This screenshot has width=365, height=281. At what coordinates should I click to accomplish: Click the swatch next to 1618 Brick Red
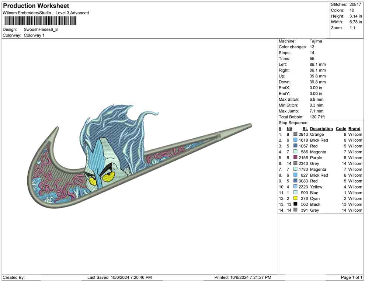coord(295,140)
